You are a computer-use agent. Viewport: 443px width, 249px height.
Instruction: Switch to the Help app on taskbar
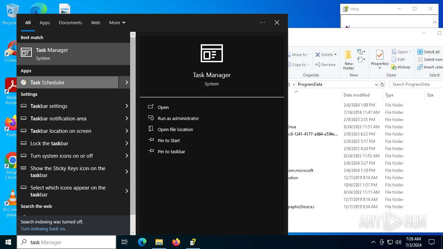click(193, 242)
